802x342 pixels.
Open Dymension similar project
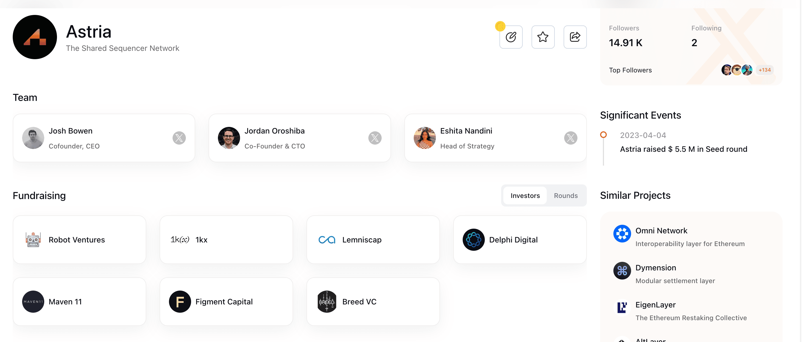[x=656, y=268]
